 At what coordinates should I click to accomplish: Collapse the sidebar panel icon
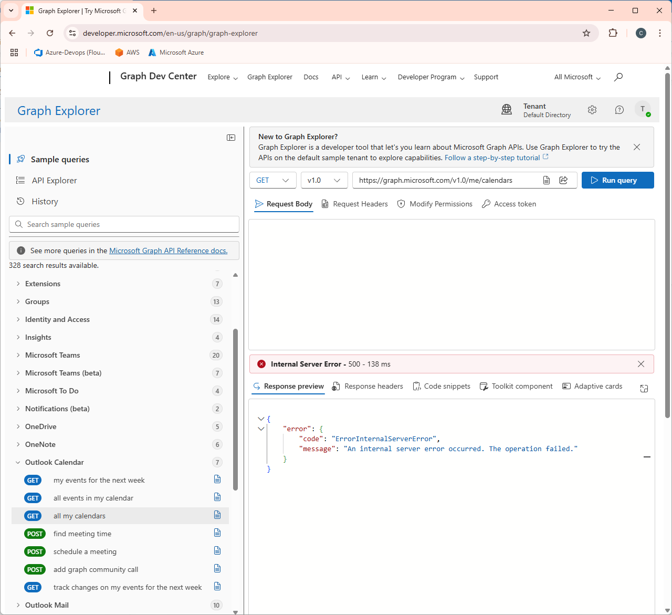point(231,138)
